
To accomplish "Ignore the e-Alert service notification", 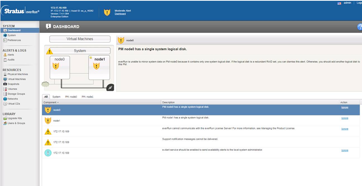I will pyautogui.click(x=345, y=150).
